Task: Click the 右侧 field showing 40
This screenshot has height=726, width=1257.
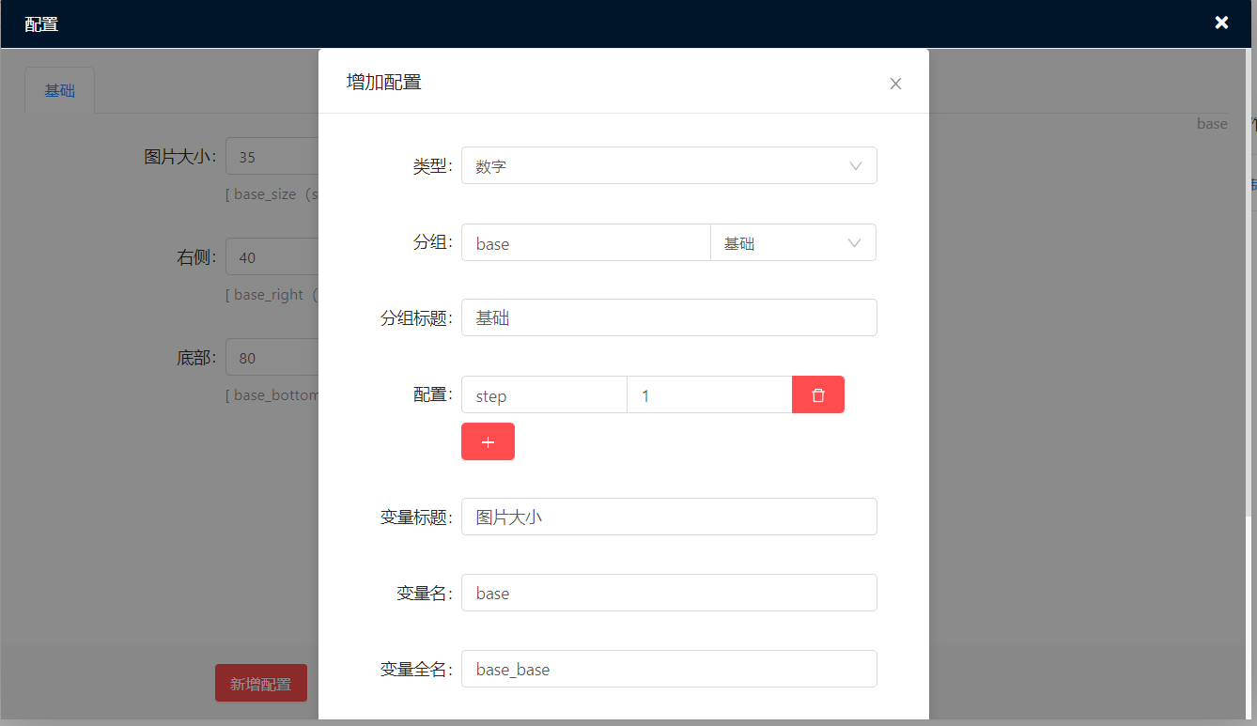Action: click(x=272, y=256)
